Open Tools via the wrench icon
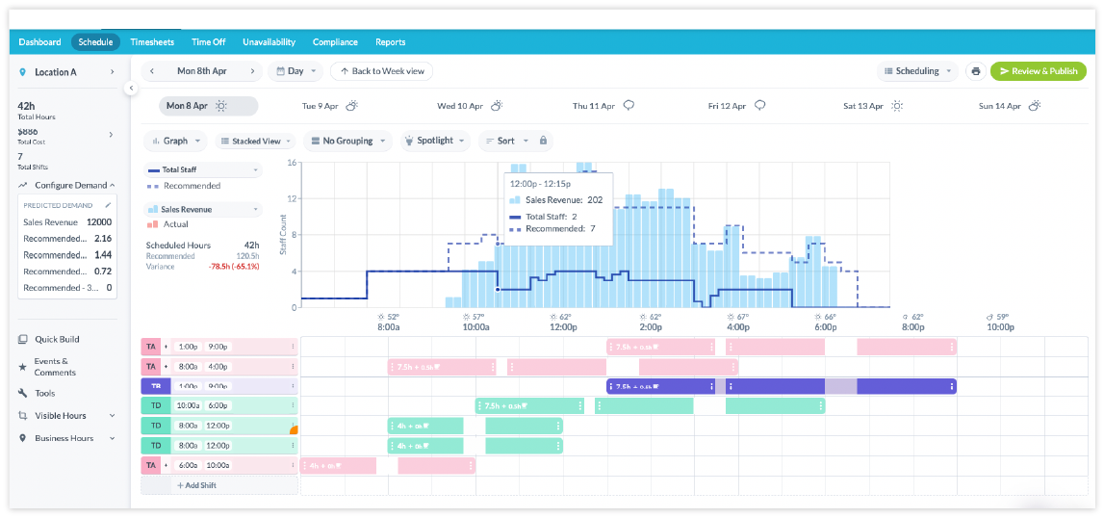The image size is (1104, 518). point(23,393)
